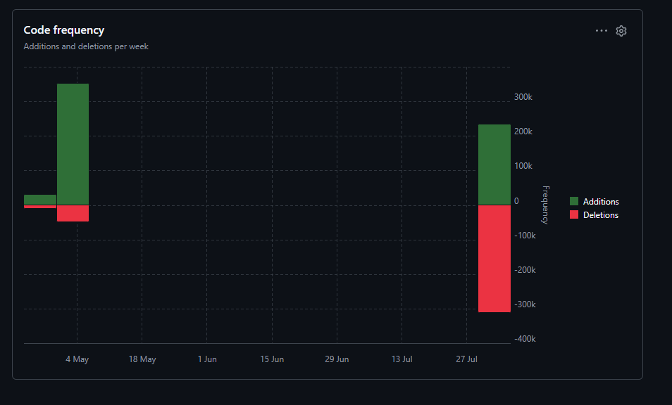Click the '-200k' y-axis label
The width and height of the screenshot is (672, 405).
(525, 270)
